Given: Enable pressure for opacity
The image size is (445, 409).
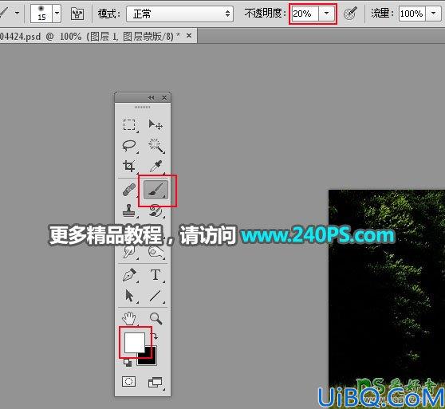Looking at the screenshot, I should point(350,14).
